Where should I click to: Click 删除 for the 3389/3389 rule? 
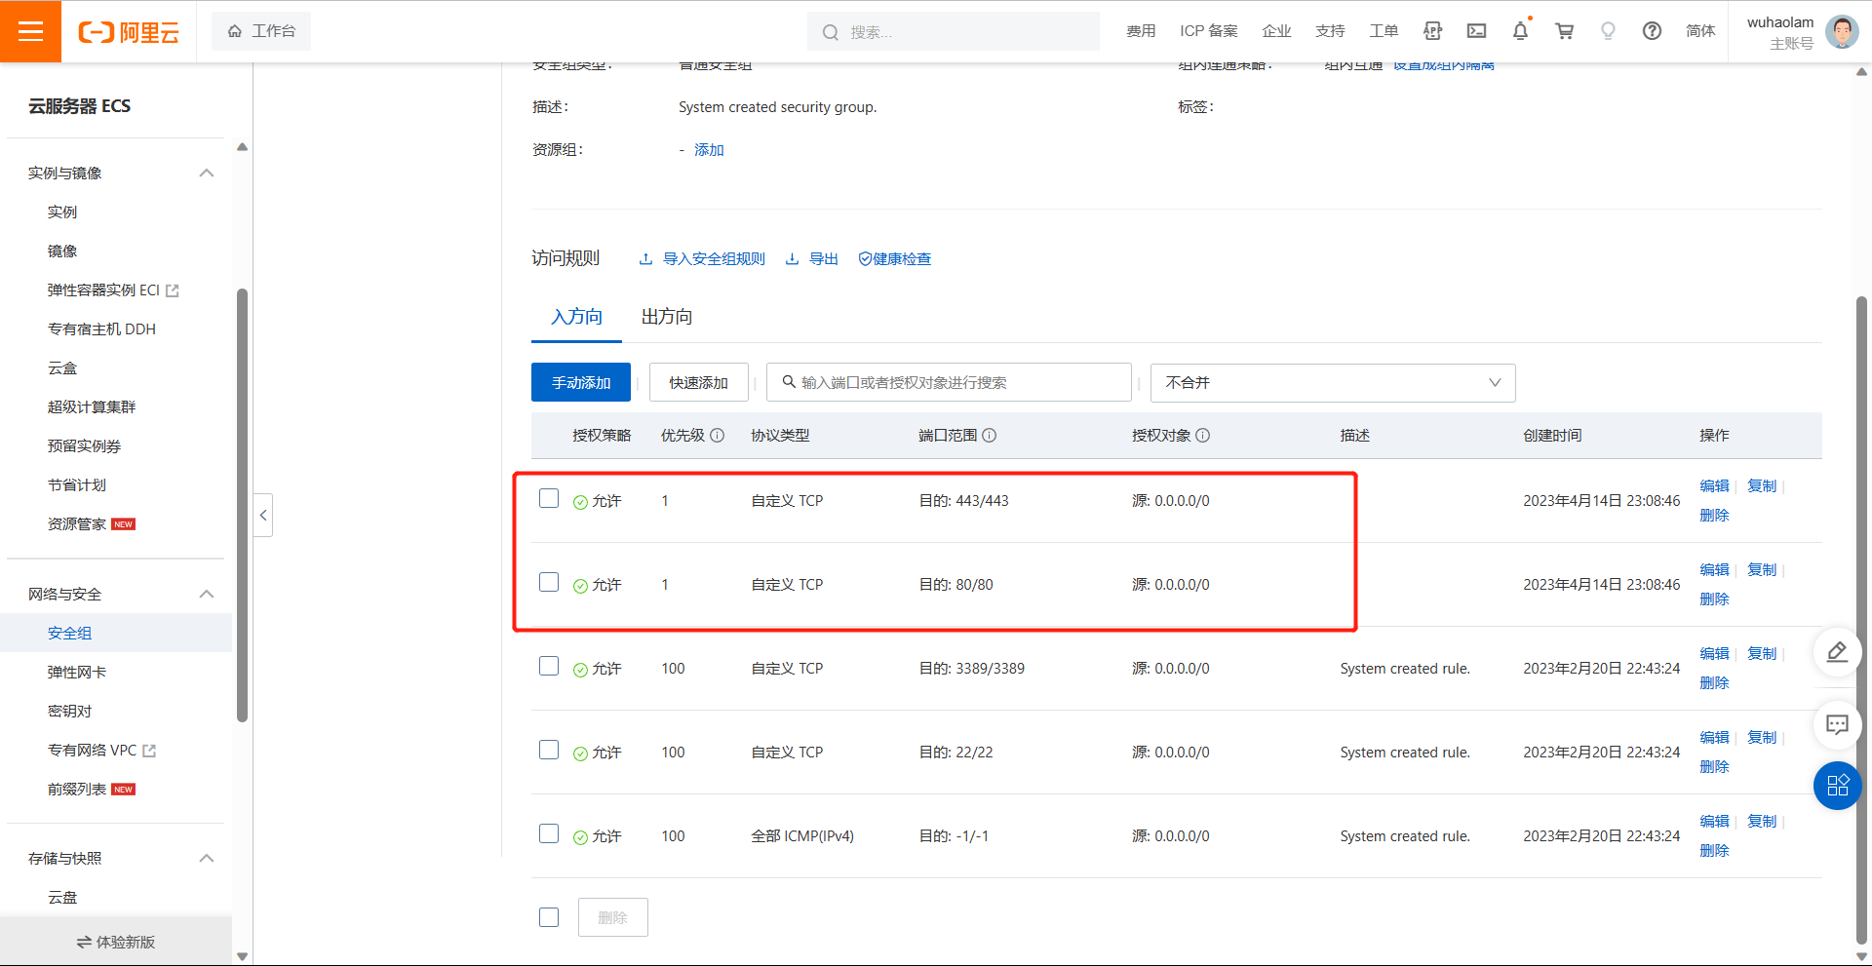click(1714, 683)
